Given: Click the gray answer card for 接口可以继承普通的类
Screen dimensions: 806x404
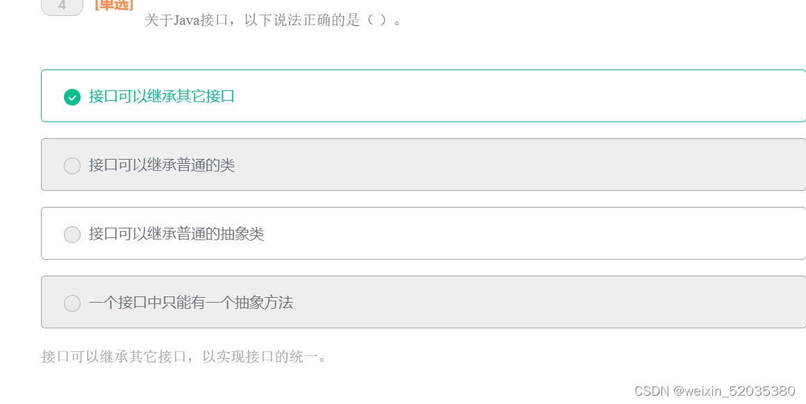Looking at the screenshot, I should tap(417, 165).
